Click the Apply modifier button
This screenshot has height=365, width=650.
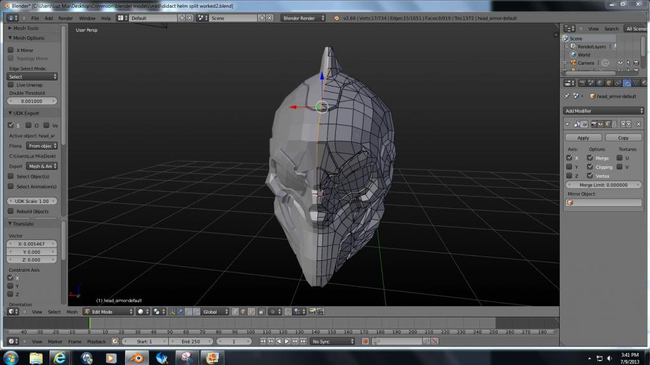pos(583,138)
